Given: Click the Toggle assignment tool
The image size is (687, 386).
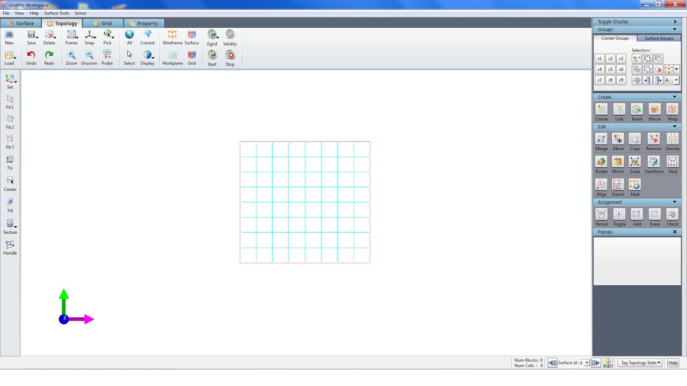Looking at the screenshot, I should (619, 214).
